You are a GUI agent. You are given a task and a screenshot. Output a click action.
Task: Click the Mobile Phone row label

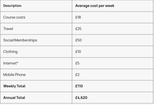click(15, 75)
